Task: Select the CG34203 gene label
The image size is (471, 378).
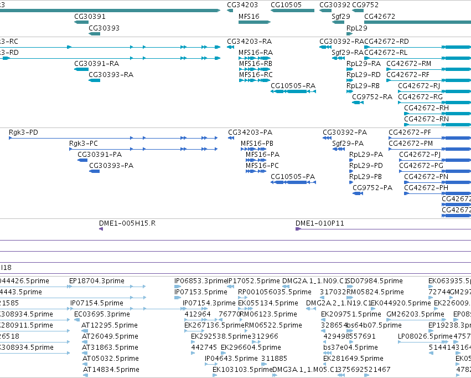Action: pyautogui.click(x=242, y=5)
